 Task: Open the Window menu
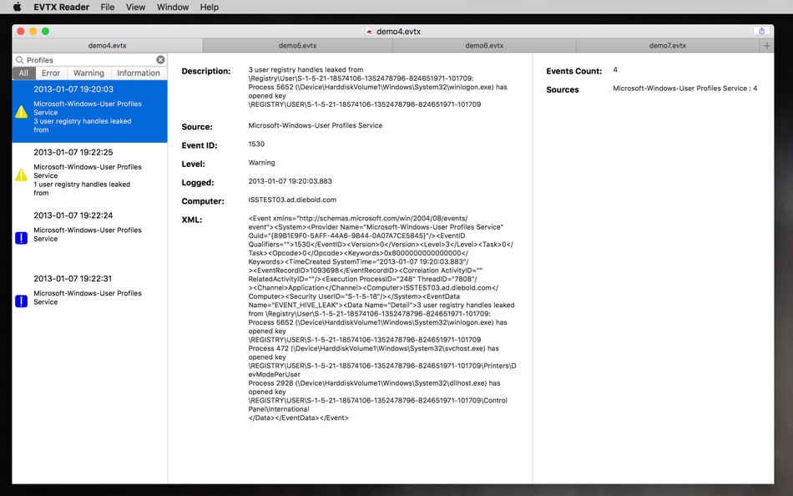pos(173,7)
